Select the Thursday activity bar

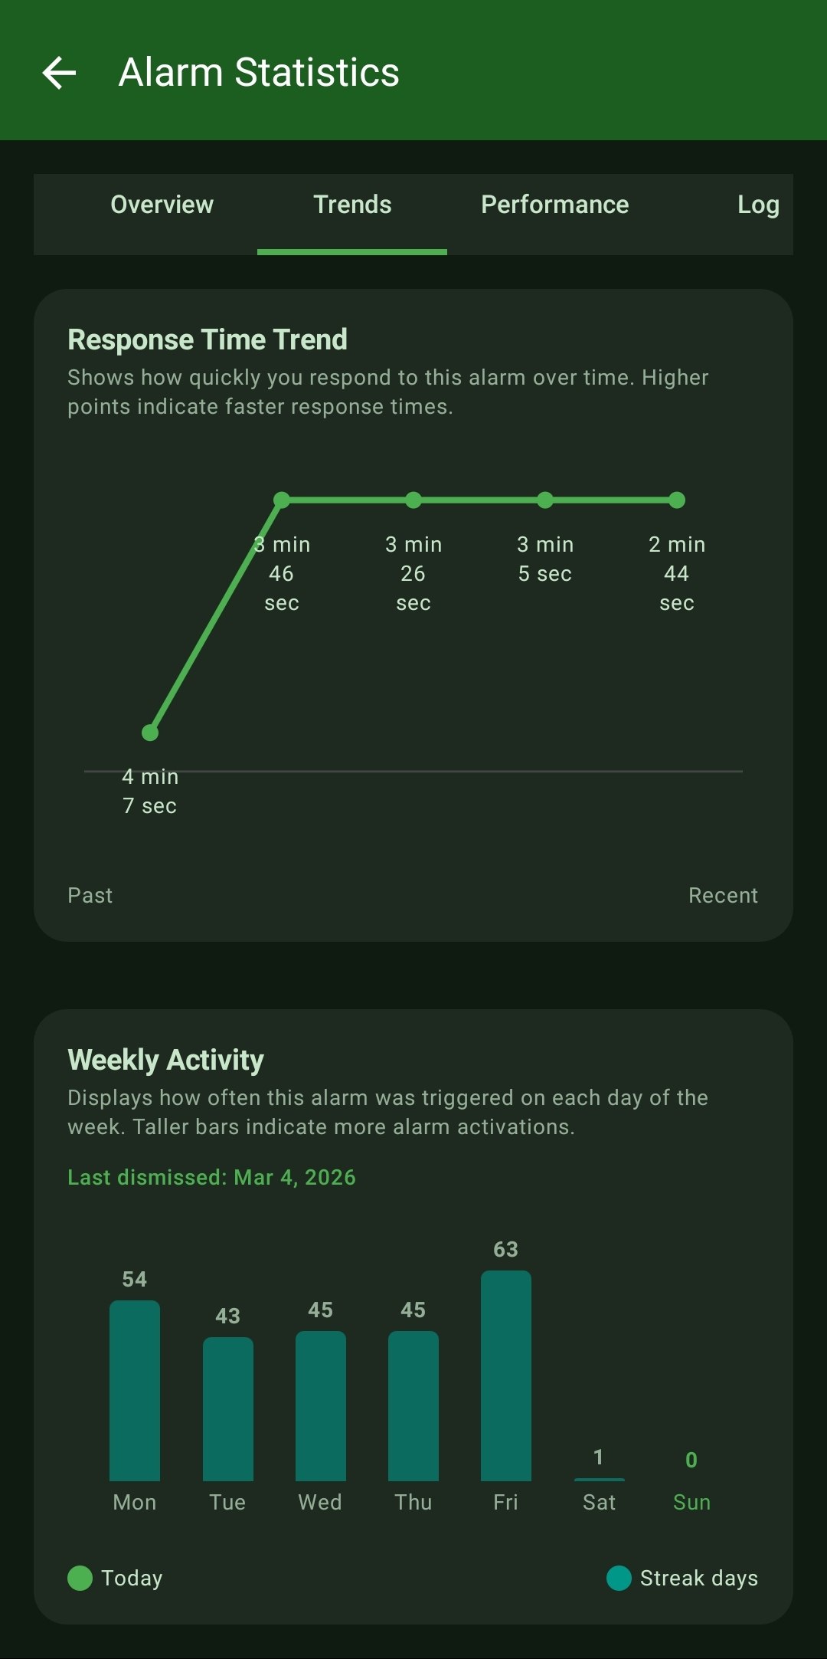413,1406
